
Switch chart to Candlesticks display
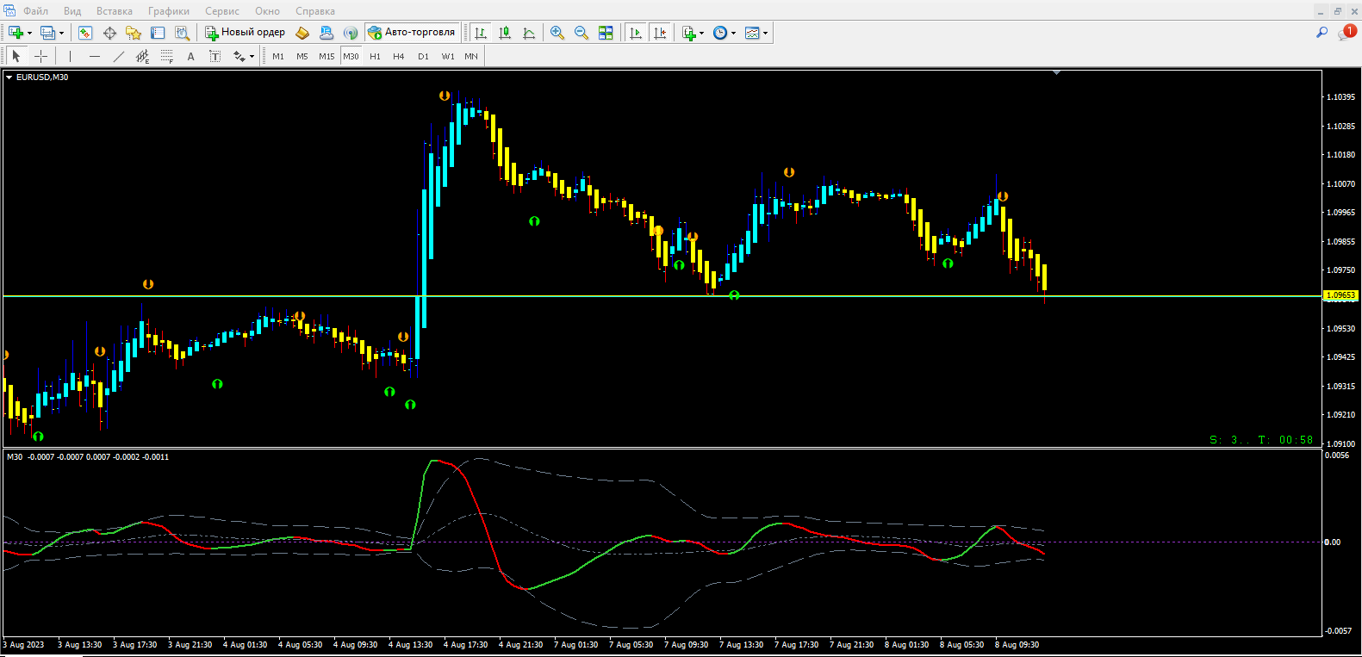pos(505,33)
